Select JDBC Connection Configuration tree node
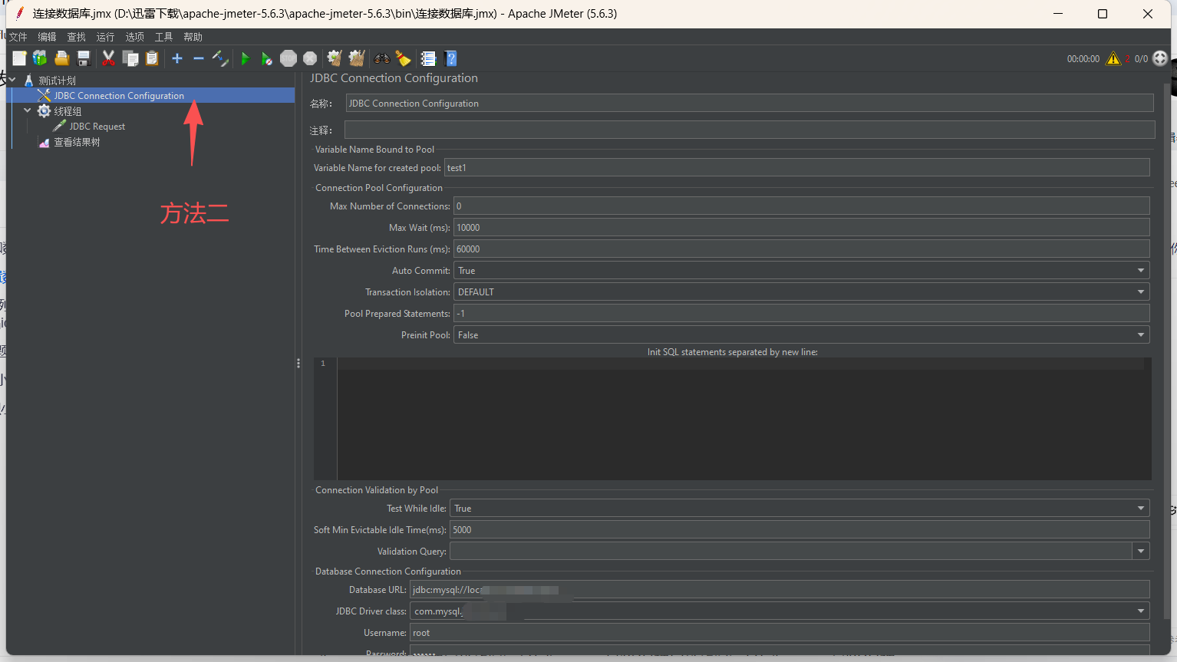Image resolution: width=1177 pixels, height=662 pixels. coord(119,96)
